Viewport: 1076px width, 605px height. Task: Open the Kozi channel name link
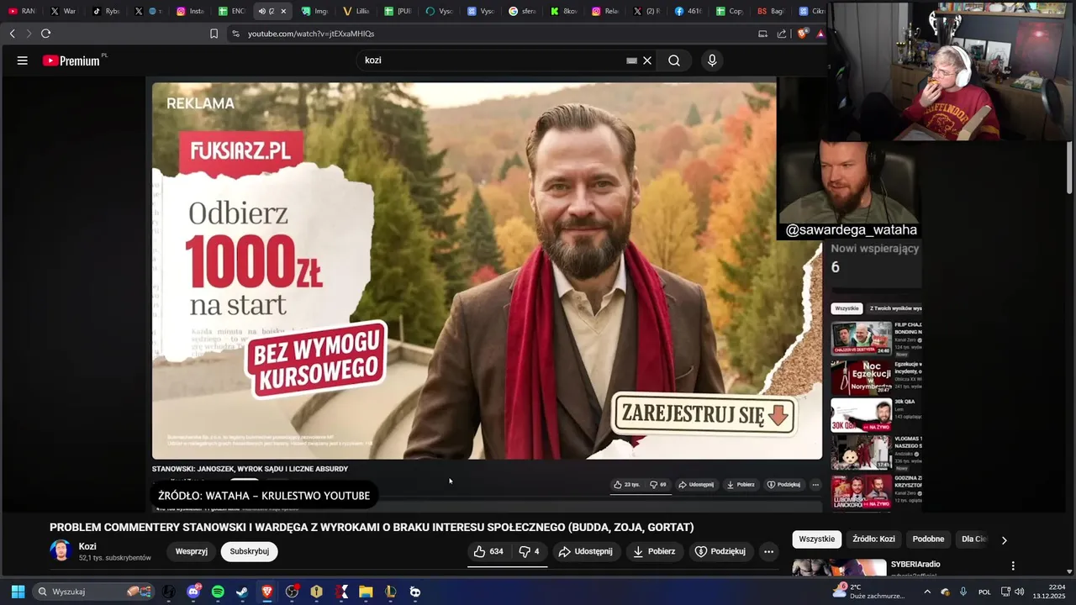tap(87, 546)
